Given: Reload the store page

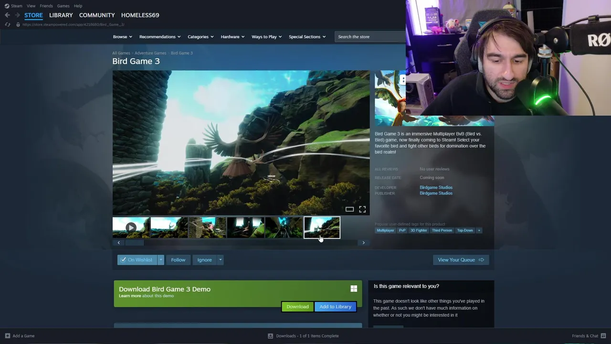Looking at the screenshot, I should [7, 24].
